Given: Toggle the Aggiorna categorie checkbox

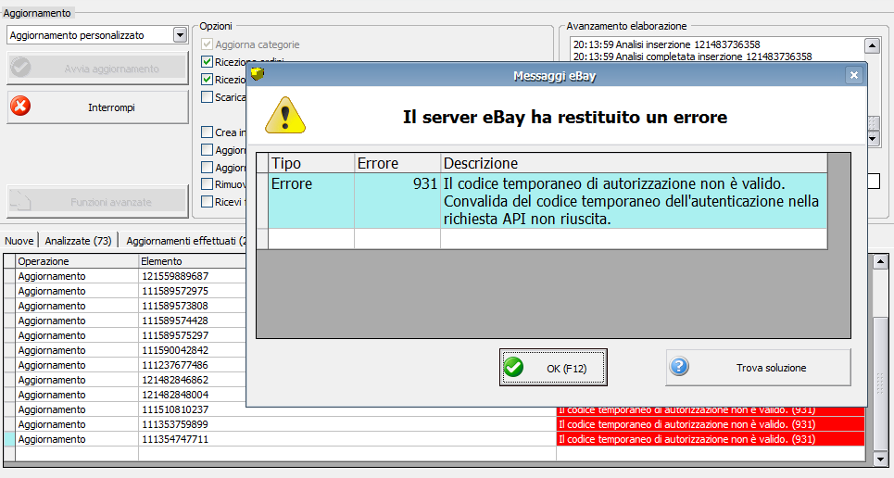Looking at the screenshot, I should pos(207,44).
